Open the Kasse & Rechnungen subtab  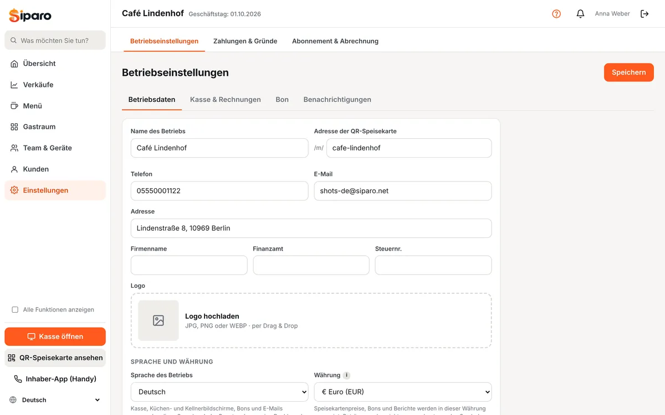225,100
